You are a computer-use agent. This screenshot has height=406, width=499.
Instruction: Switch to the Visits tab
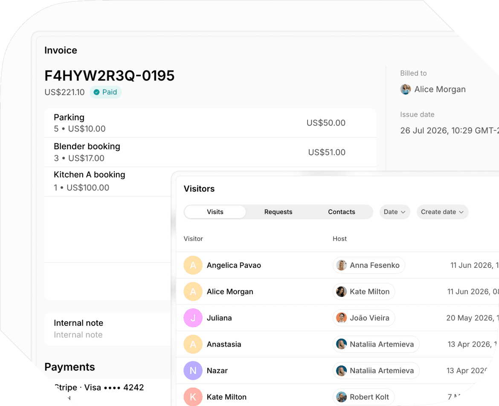[x=215, y=212]
